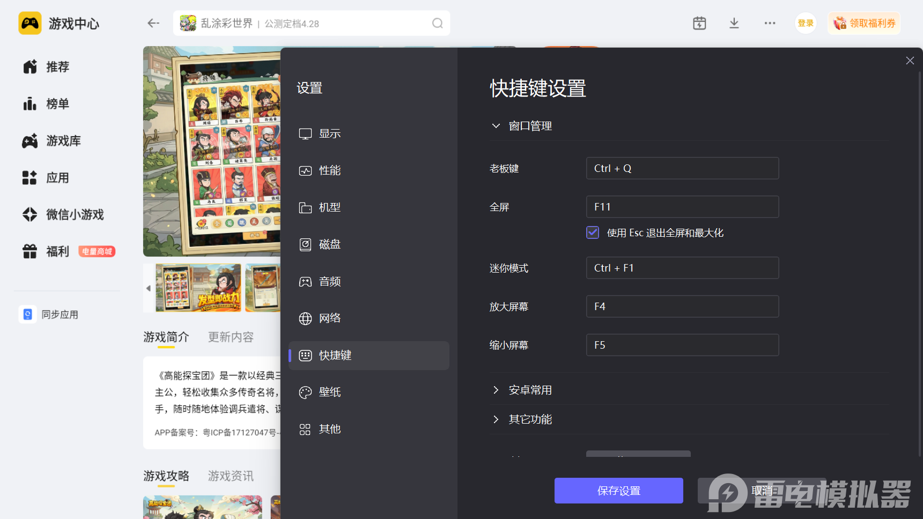923x519 pixels.
Task: Click the 老板键 shortcut field Ctrl + Q
Action: [x=682, y=168]
